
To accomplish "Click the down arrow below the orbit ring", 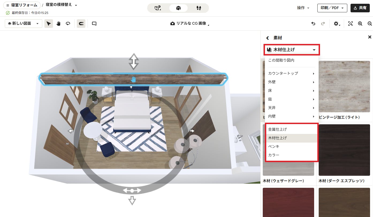I will point(132,200).
